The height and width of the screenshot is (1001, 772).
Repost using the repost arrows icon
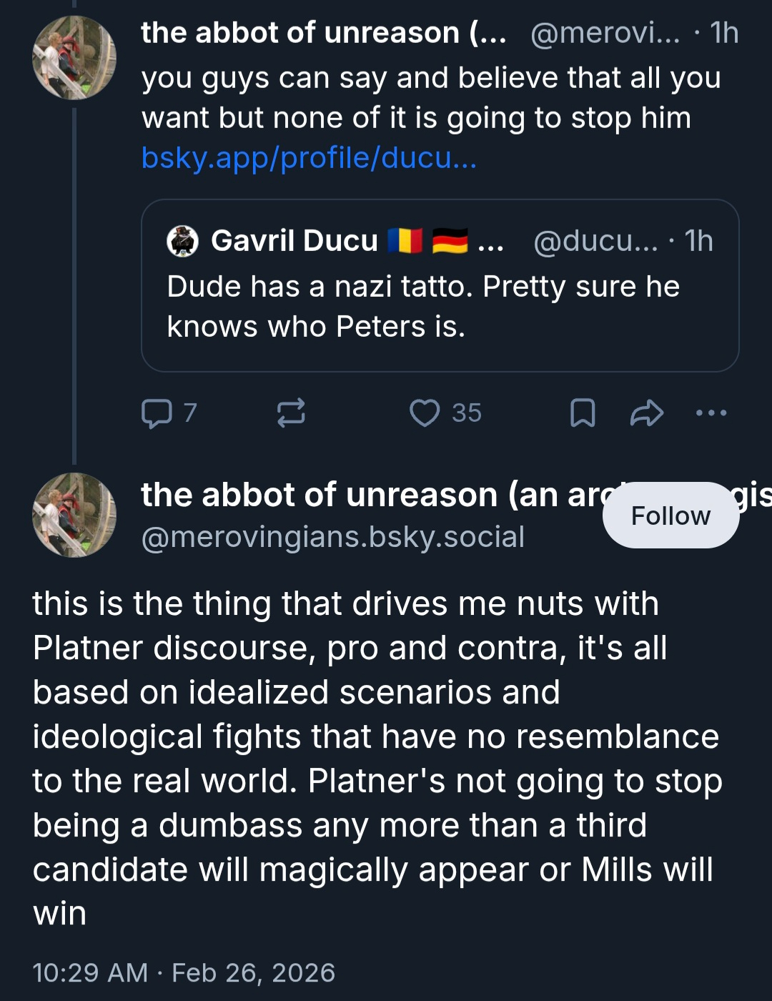291,413
